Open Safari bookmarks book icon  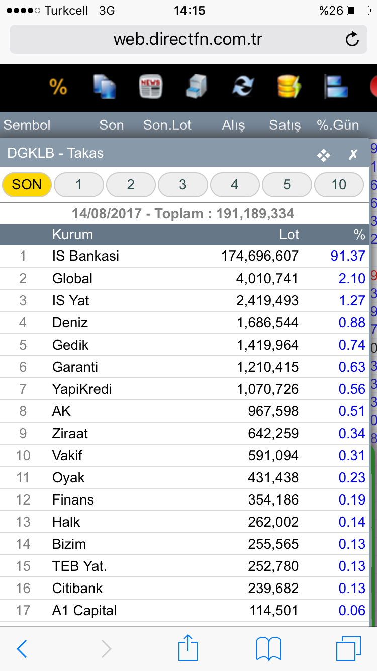(268, 649)
